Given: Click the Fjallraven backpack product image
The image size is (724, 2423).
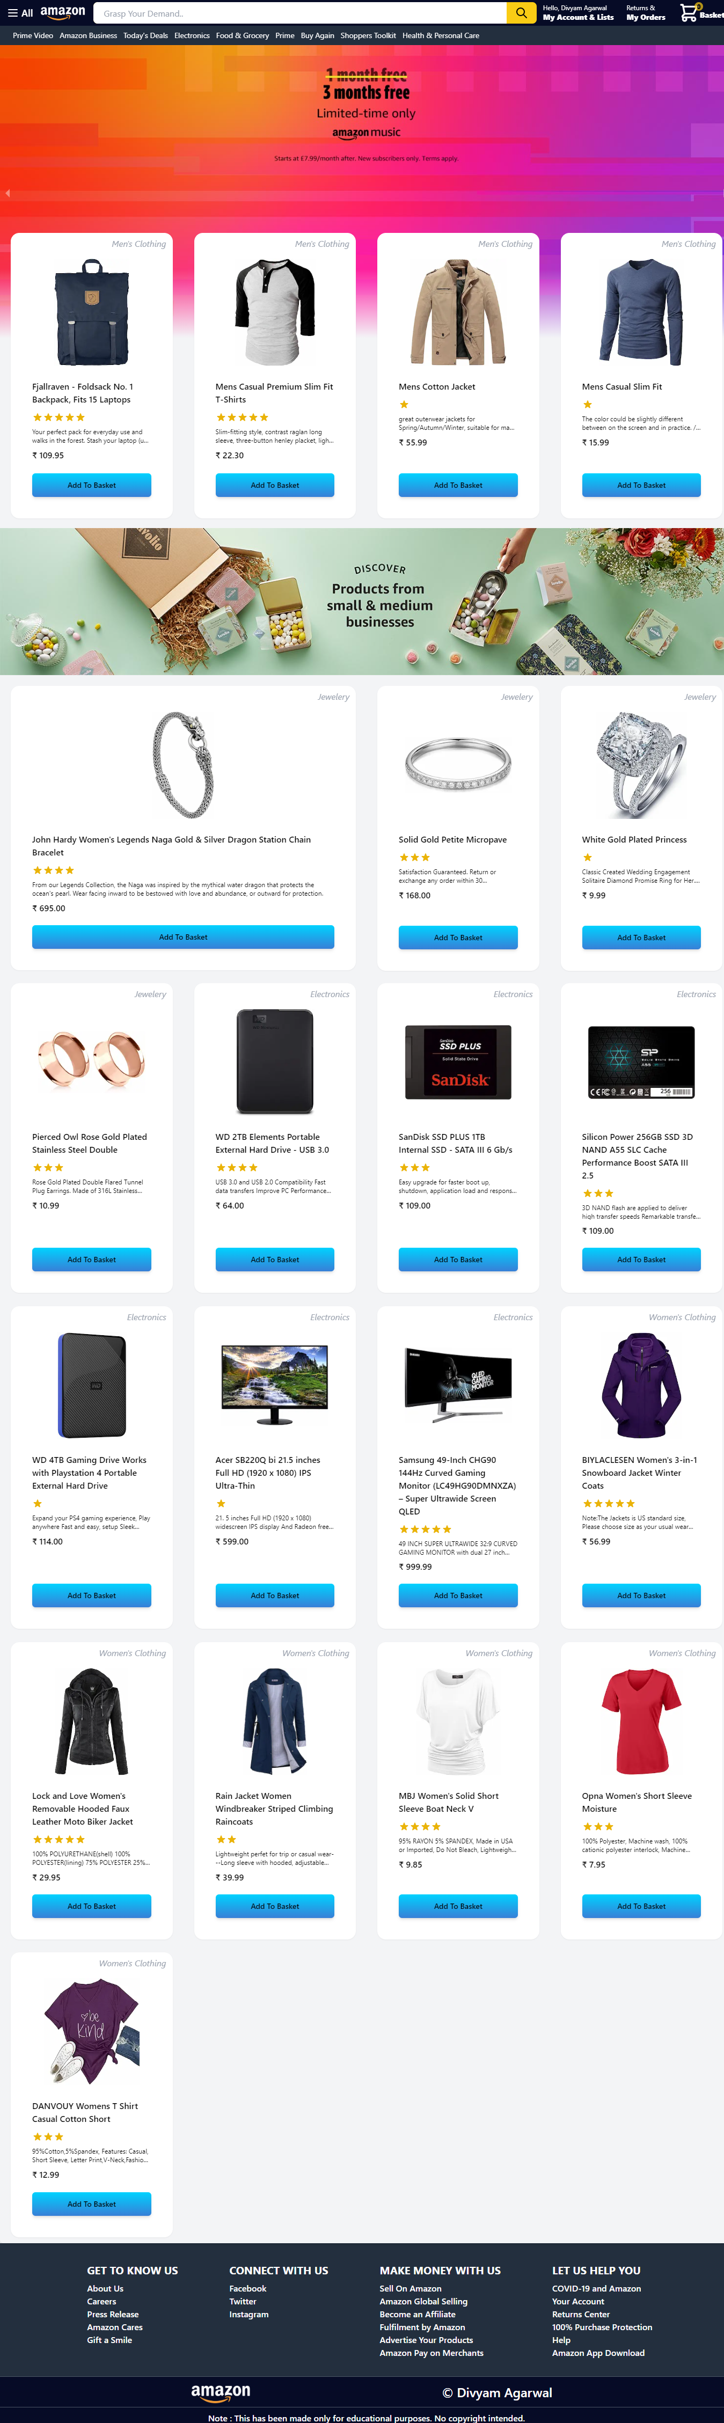Looking at the screenshot, I should tap(91, 312).
